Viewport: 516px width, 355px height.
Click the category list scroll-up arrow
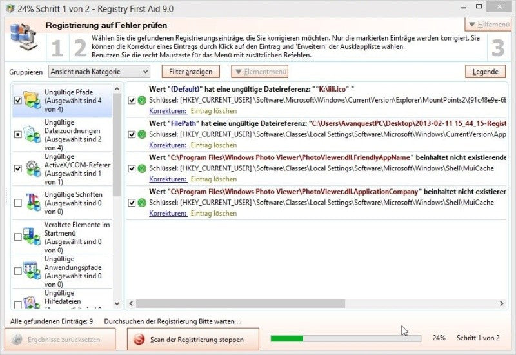(117, 89)
